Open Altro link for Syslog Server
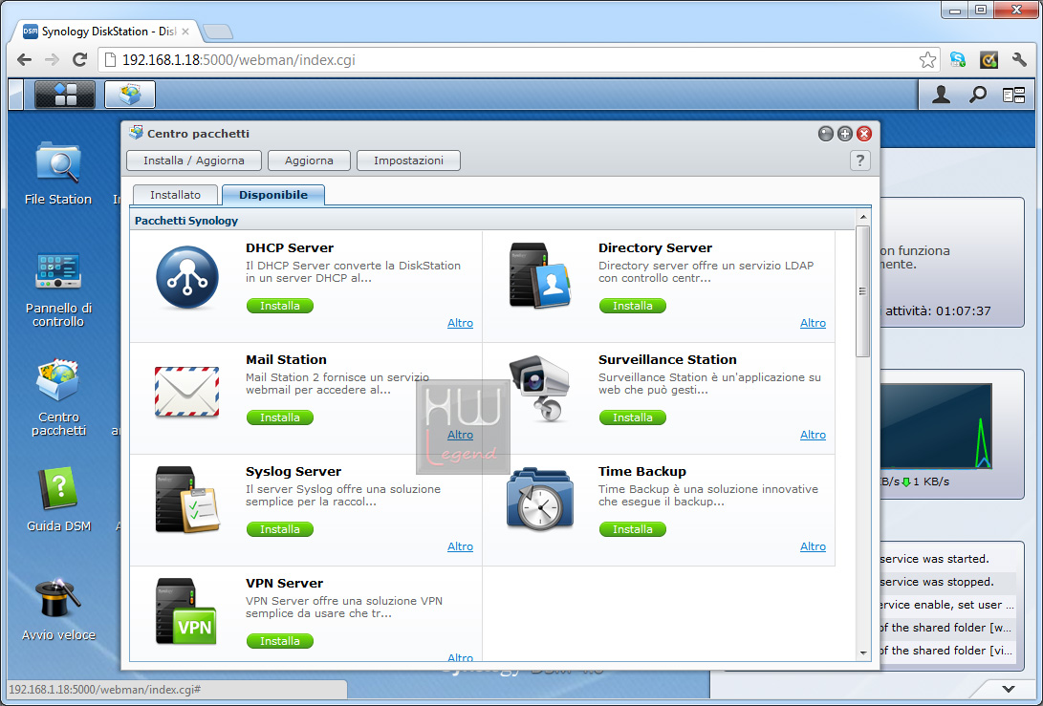Viewport: 1043px width, 706px height. (460, 546)
